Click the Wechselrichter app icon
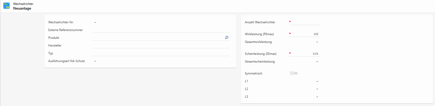The width and height of the screenshot is (435, 106). coord(6,6)
